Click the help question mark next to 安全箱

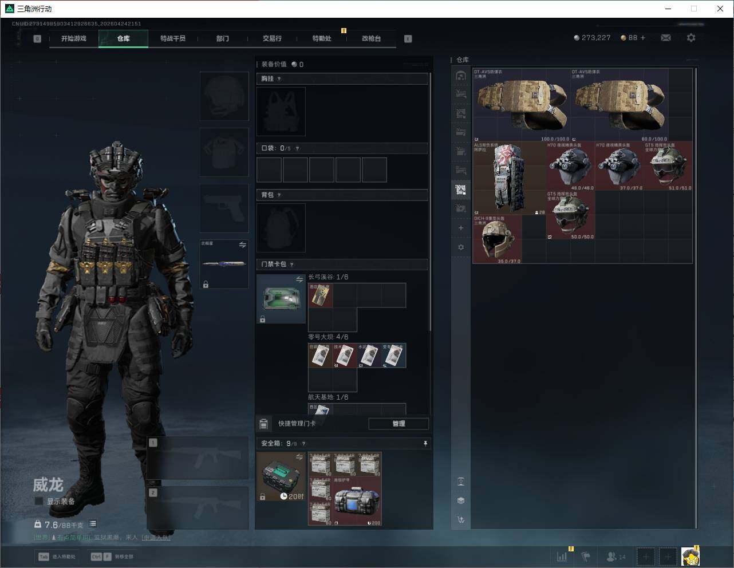pyautogui.click(x=303, y=443)
